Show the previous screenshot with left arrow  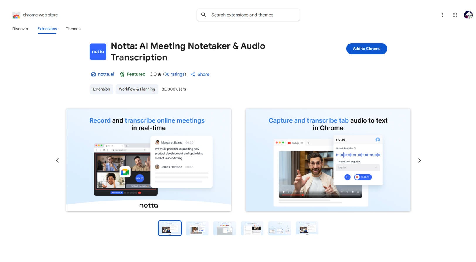[x=57, y=161]
